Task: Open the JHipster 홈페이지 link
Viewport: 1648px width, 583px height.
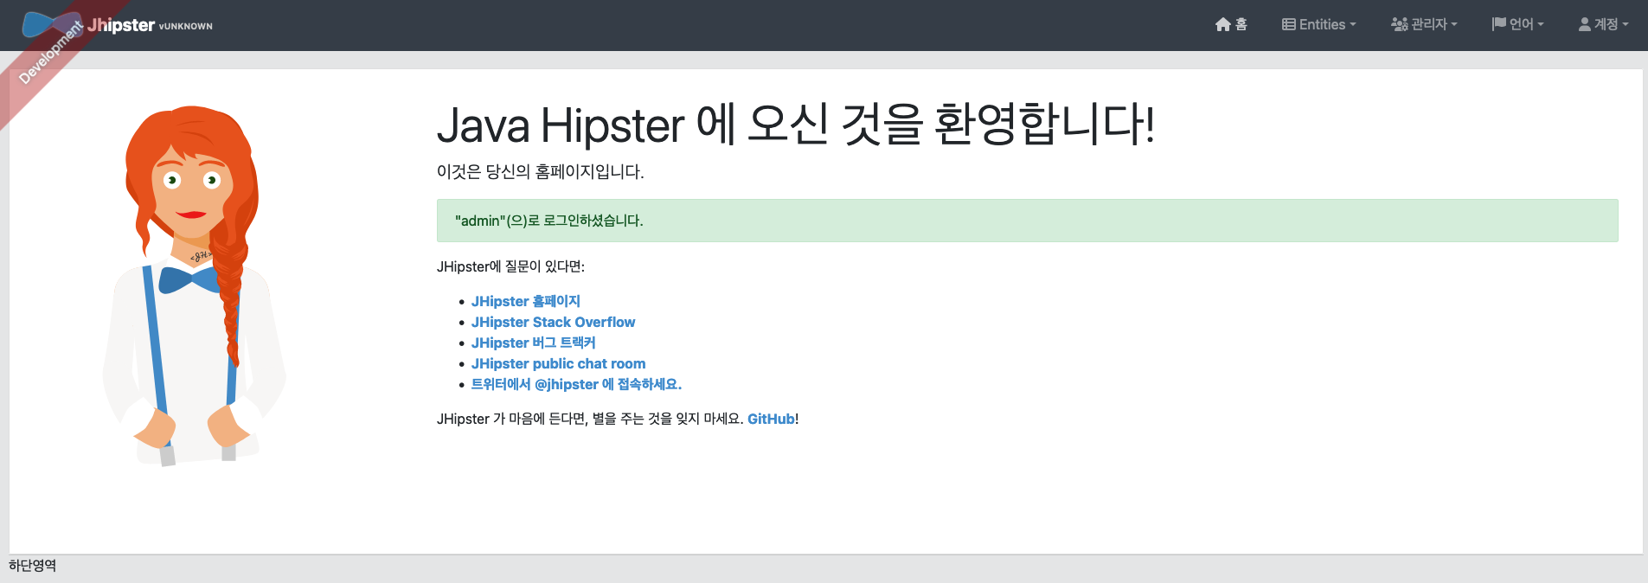Action: pyautogui.click(x=526, y=301)
